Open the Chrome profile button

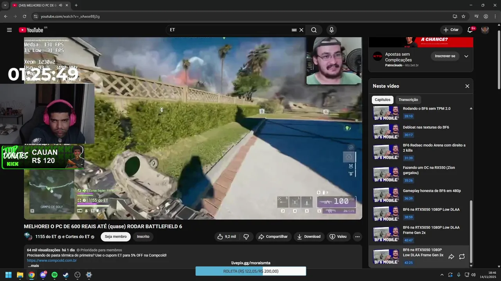(486, 16)
